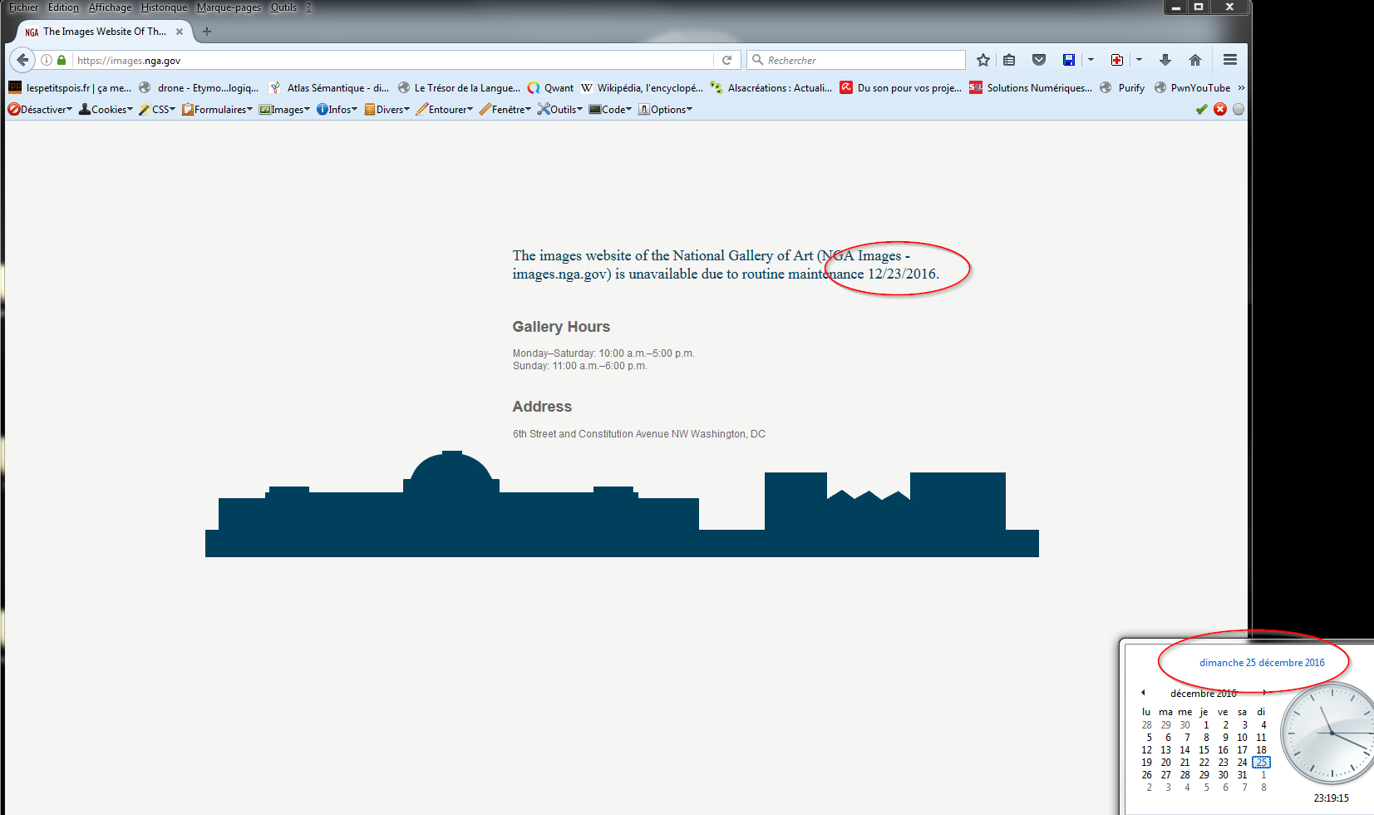This screenshot has width=1374, height=815.
Task: Select December 31 in the calendar
Action: coord(1242,775)
